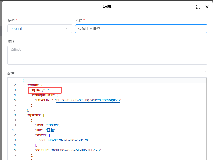Click line number 10 in the gutter
The width and height of the screenshot is (213, 160).
tap(14, 125)
